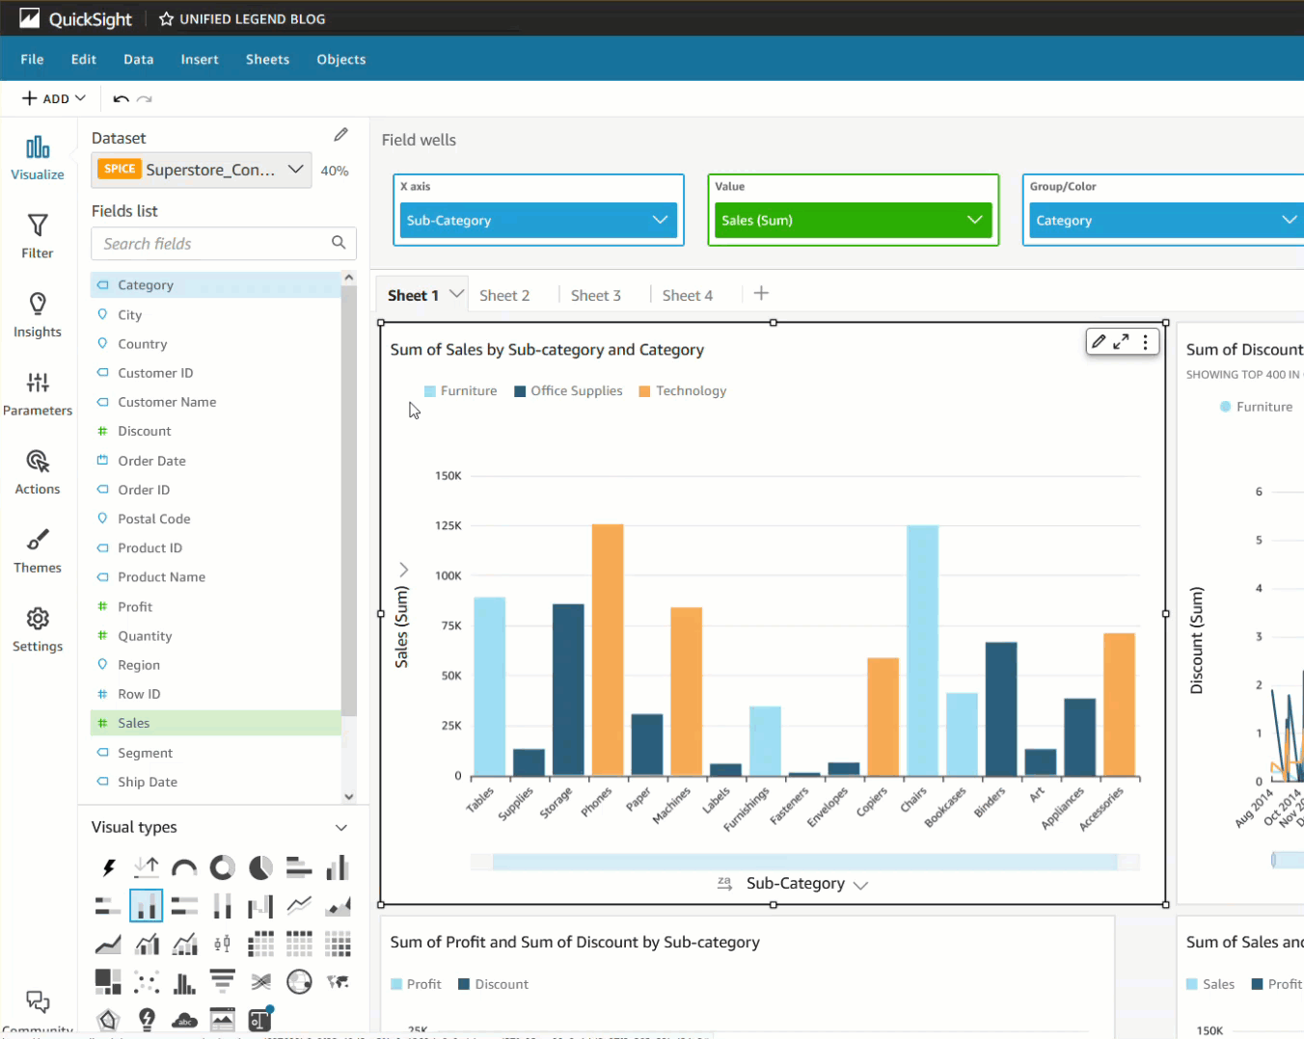Open the Sales (Sum) value field menu

[974, 220]
